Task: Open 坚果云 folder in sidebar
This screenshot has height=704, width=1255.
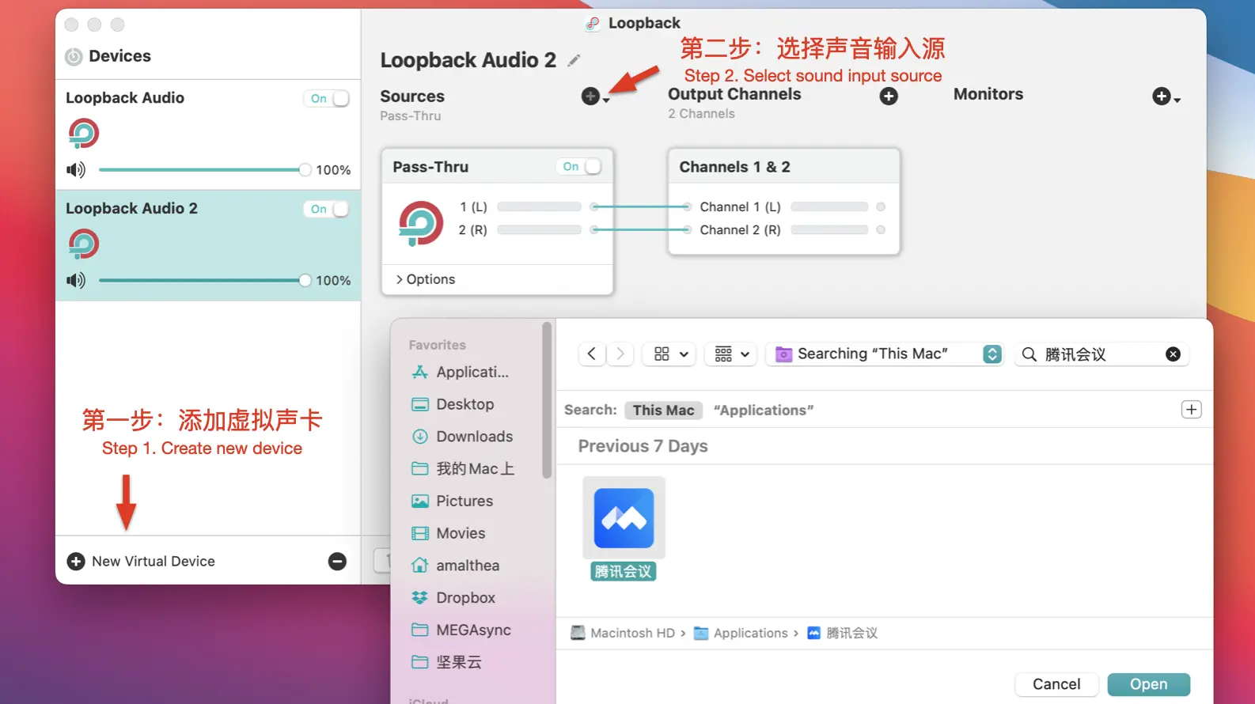Action: point(446,663)
